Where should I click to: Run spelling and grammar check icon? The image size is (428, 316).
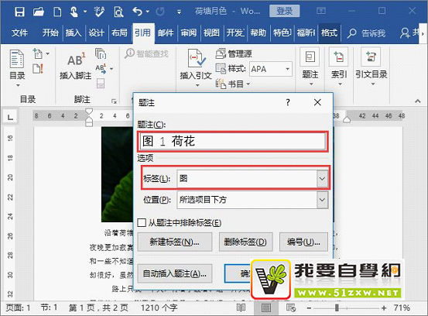(x=99, y=12)
